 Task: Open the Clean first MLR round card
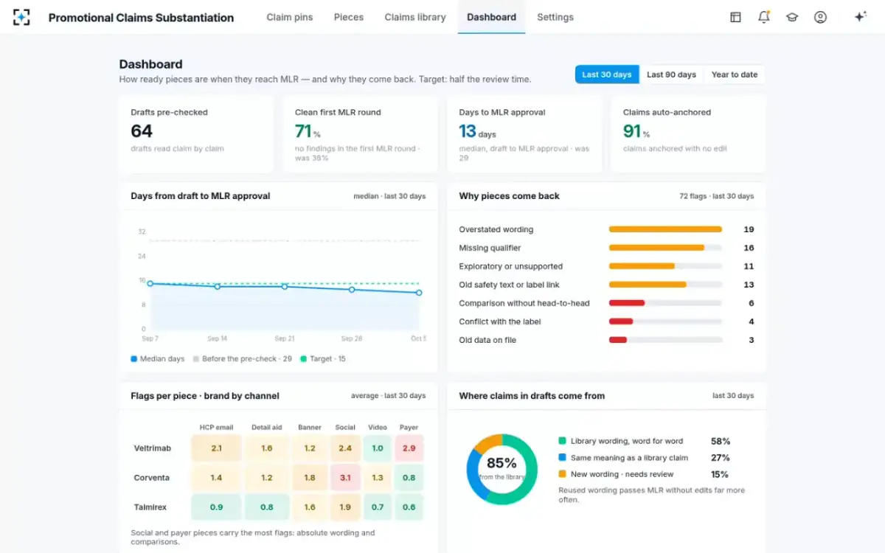click(x=360, y=134)
